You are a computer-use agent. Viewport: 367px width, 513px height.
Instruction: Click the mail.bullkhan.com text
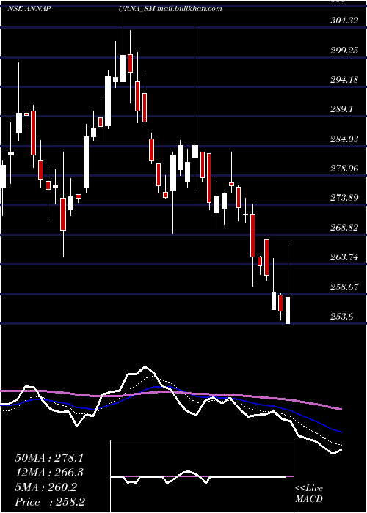coord(189,9)
